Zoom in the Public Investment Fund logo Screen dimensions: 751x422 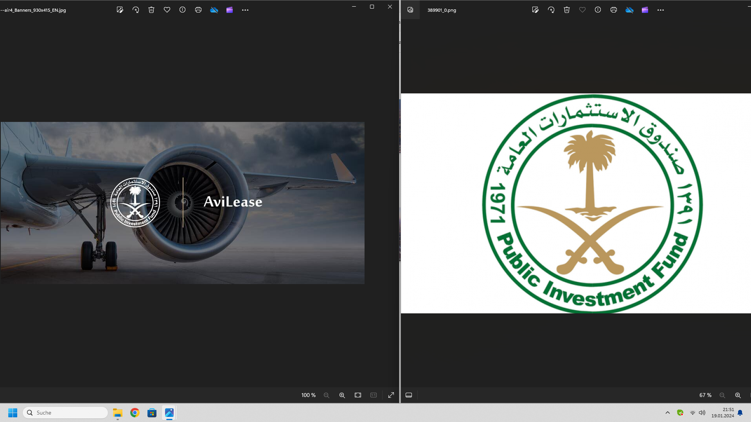pyautogui.click(x=738, y=395)
